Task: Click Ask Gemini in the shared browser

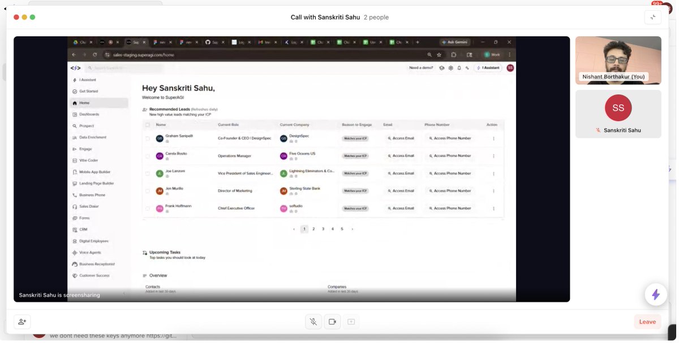Action: (x=456, y=42)
